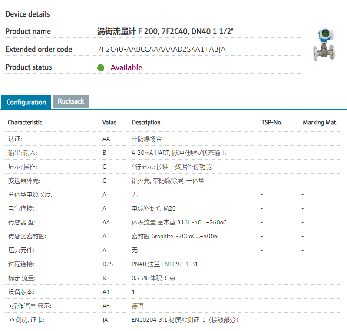Click the Description column header
This screenshot has height=331, width=347.
click(146, 123)
